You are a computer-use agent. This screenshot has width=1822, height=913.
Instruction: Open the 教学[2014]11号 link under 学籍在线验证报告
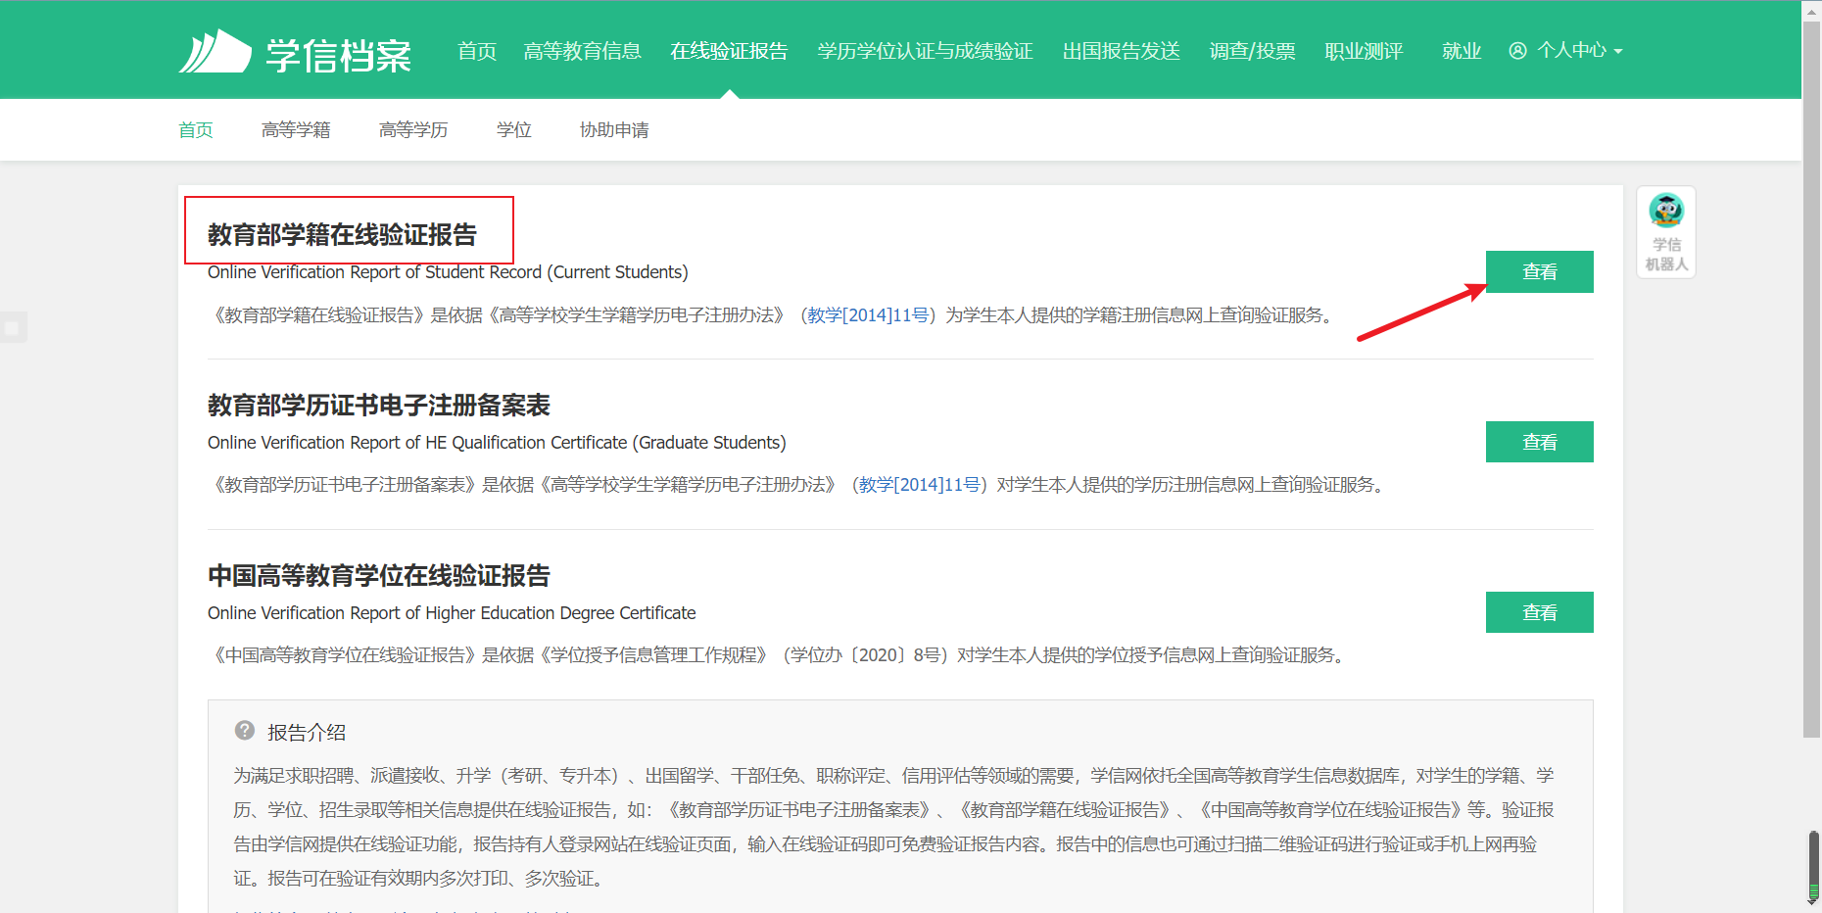(868, 315)
